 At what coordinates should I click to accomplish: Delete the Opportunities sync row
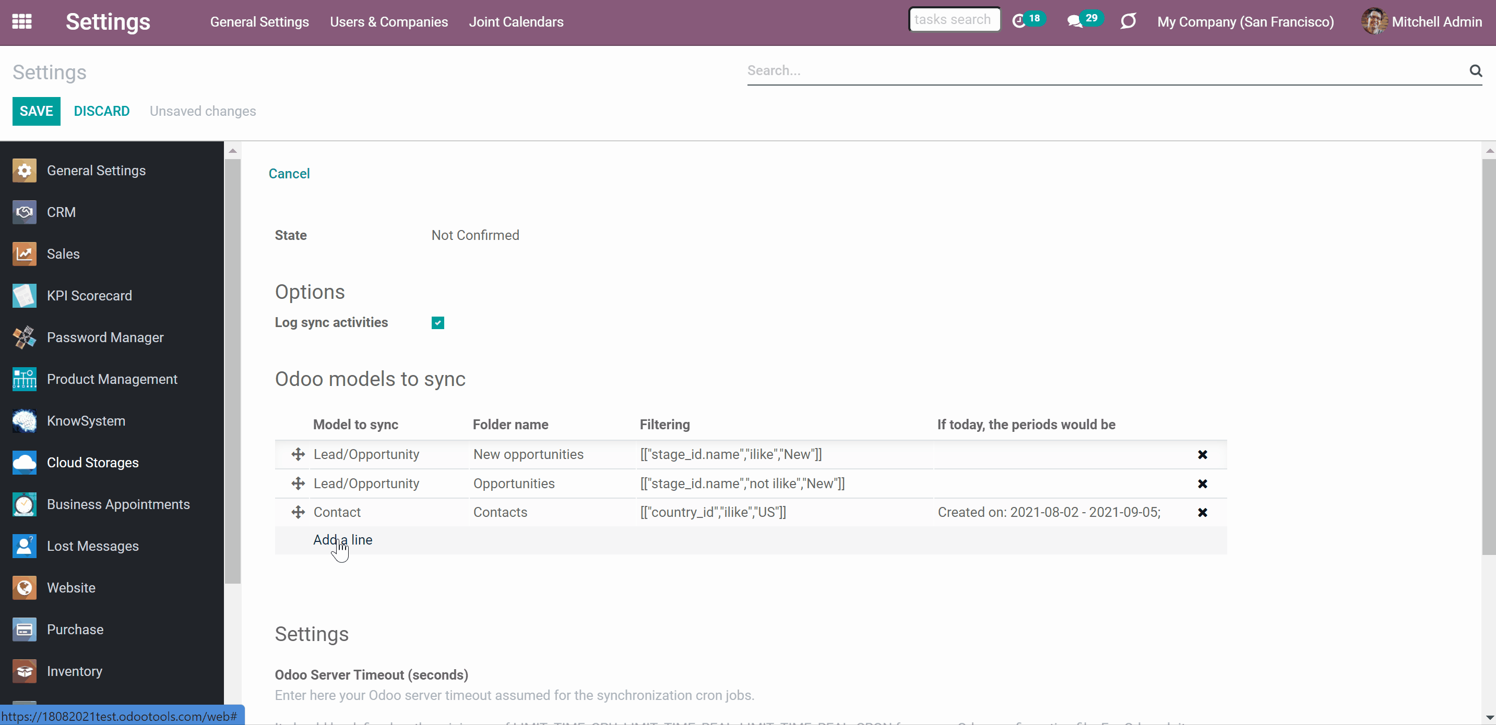[x=1202, y=484]
